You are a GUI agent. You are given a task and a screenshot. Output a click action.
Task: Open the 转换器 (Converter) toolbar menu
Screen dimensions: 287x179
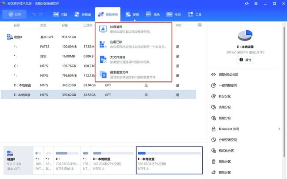pyautogui.click(x=83, y=14)
